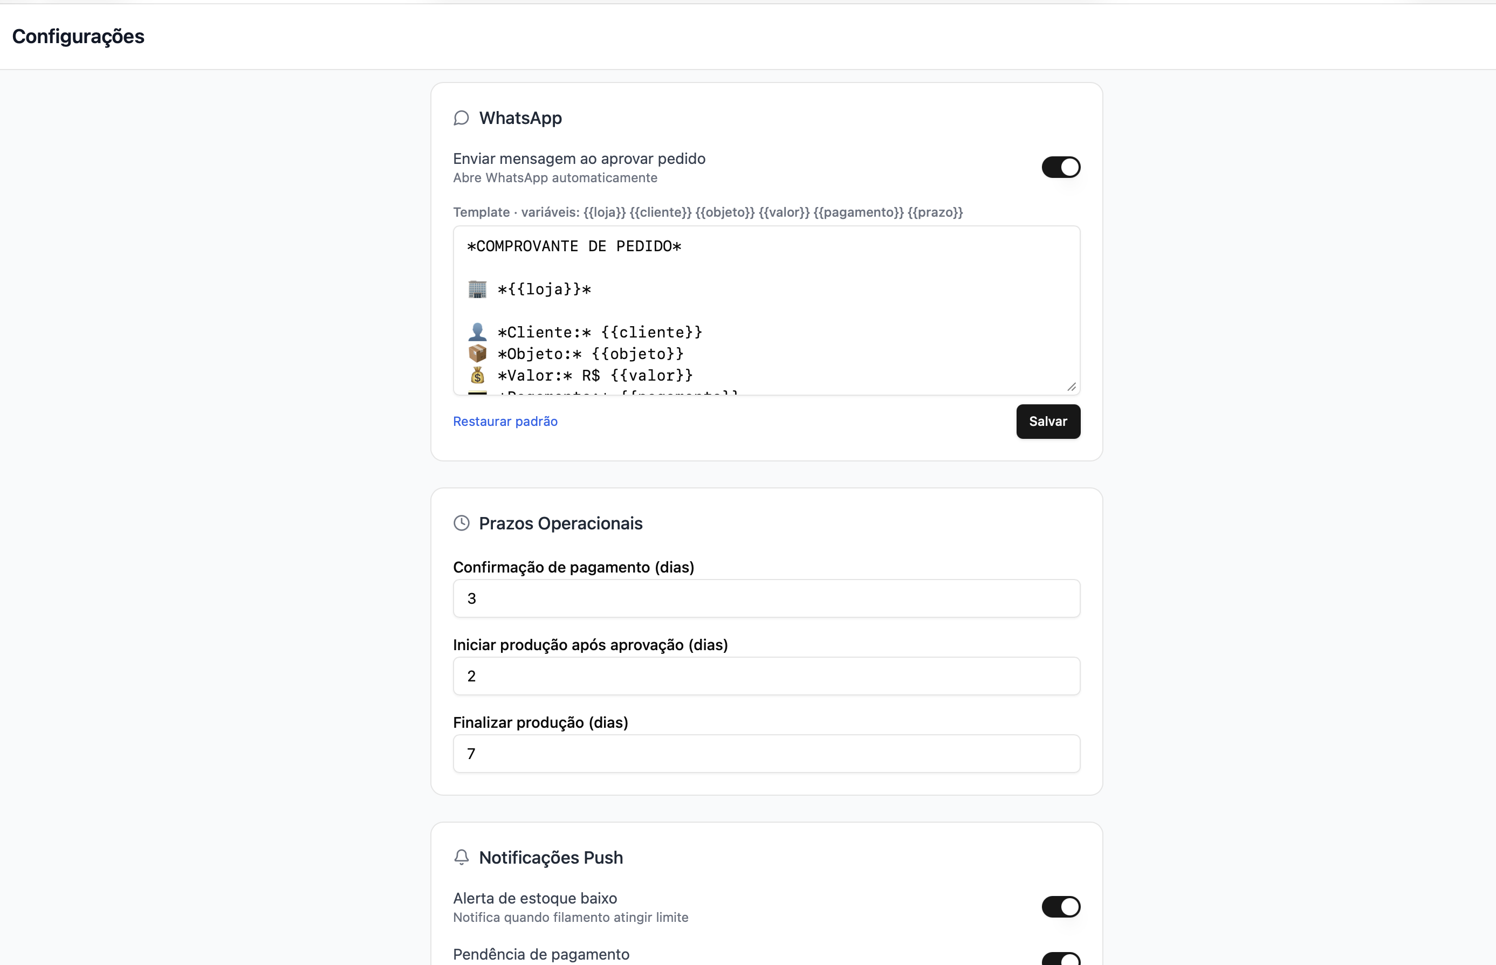Image resolution: width=1496 pixels, height=965 pixels.
Task: Click the person emoji before Cliente
Action: tap(478, 332)
